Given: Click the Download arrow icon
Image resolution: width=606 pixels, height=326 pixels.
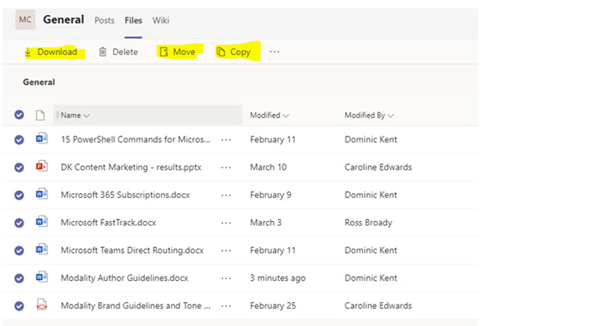Looking at the screenshot, I should [28, 52].
